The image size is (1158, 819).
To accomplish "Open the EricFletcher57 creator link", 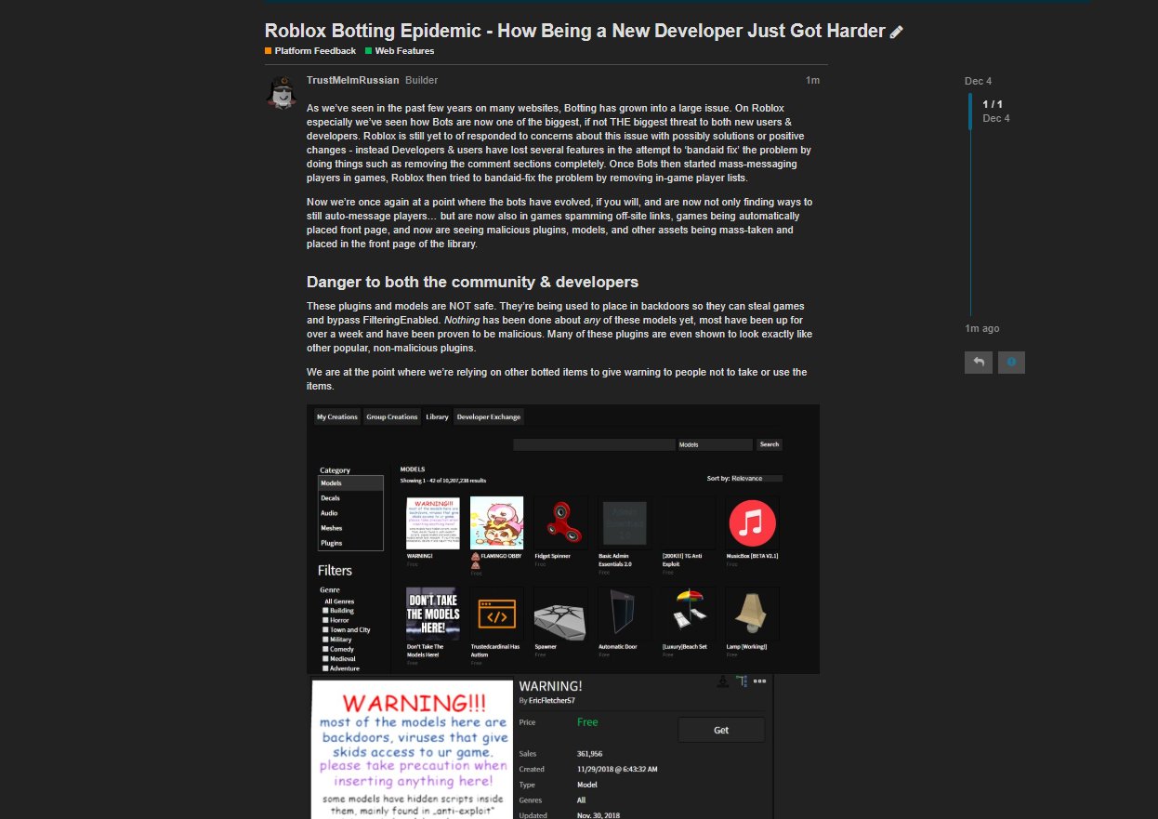I will [551, 700].
